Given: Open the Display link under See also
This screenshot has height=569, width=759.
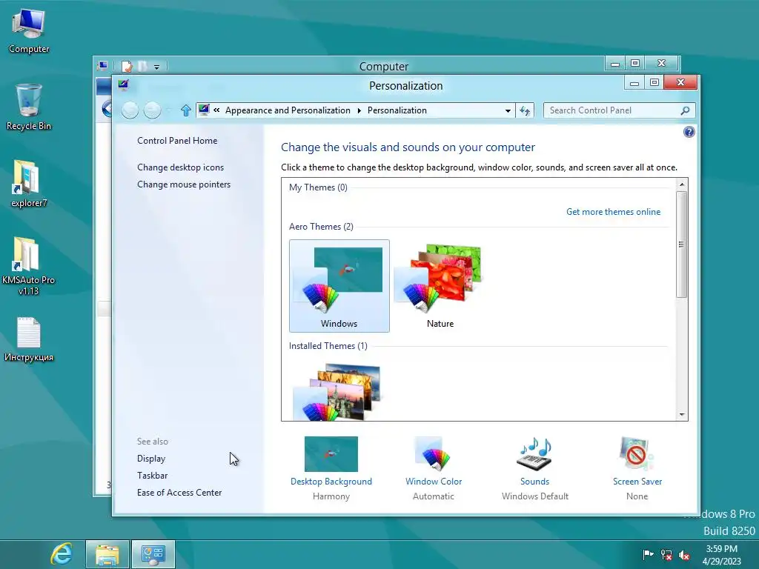Looking at the screenshot, I should 151,458.
